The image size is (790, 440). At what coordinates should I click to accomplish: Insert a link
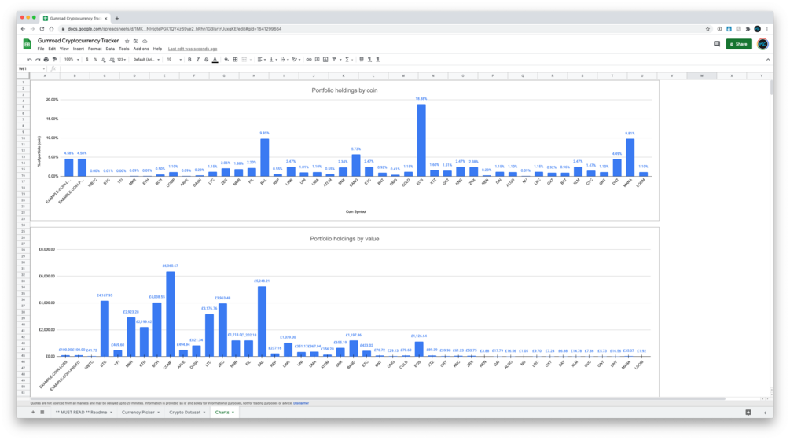pos(309,60)
